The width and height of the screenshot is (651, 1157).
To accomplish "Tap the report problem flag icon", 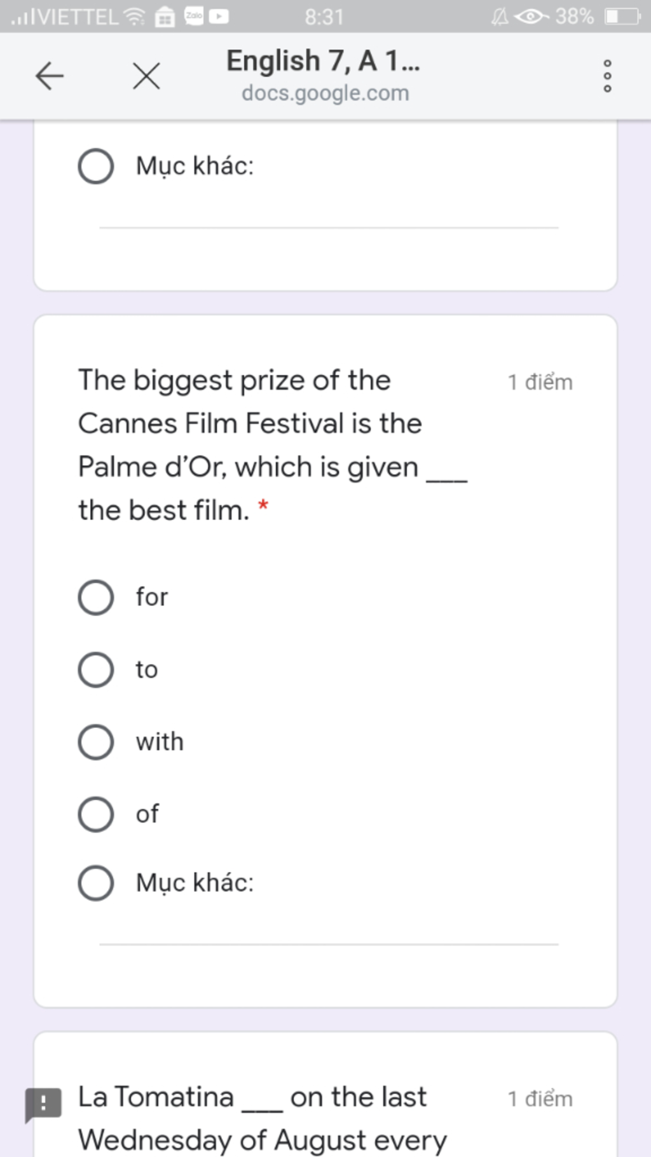I will point(43,1104).
